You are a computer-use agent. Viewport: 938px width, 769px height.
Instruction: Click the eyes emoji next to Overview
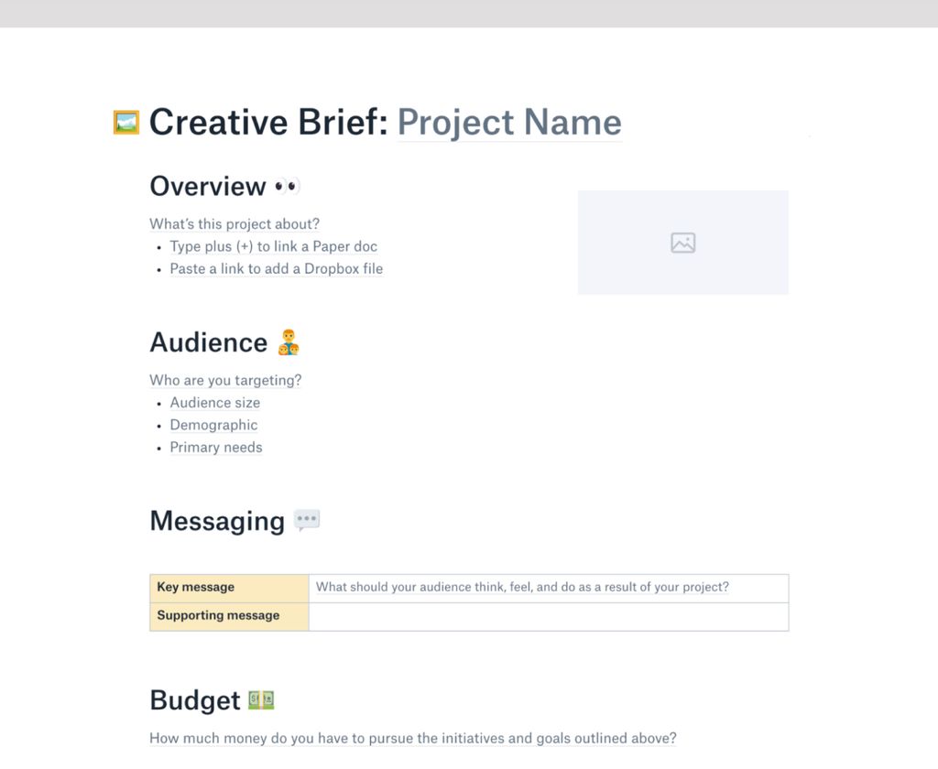click(287, 187)
